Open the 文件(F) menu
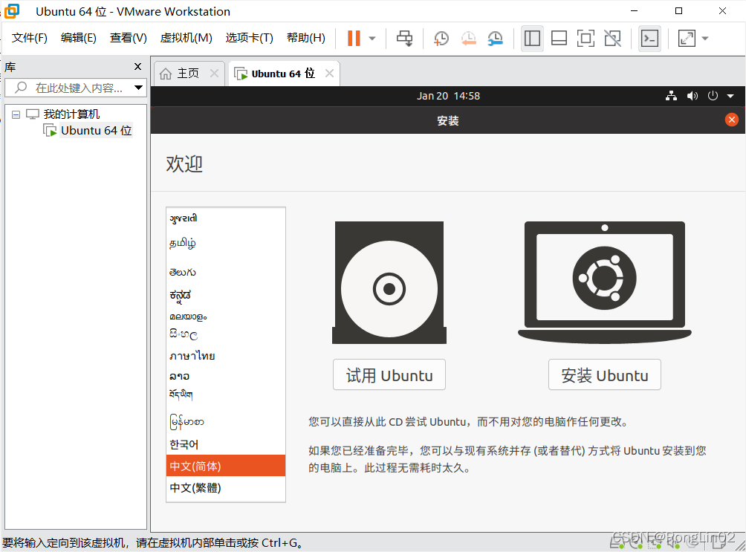Viewport: 746px width, 552px height. click(30, 38)
